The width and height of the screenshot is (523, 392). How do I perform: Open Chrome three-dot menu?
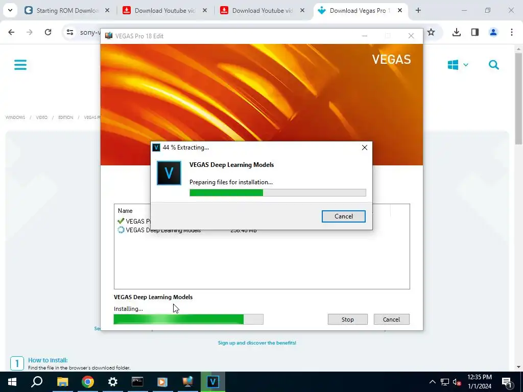[512, 32]
